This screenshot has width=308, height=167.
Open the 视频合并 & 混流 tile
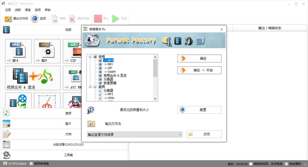pyautogui.click(x=33, y=78)
